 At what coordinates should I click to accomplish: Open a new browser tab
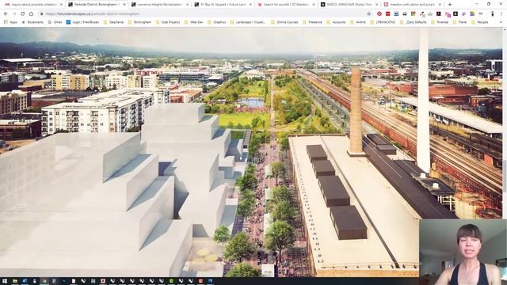[x=450, y=5]
